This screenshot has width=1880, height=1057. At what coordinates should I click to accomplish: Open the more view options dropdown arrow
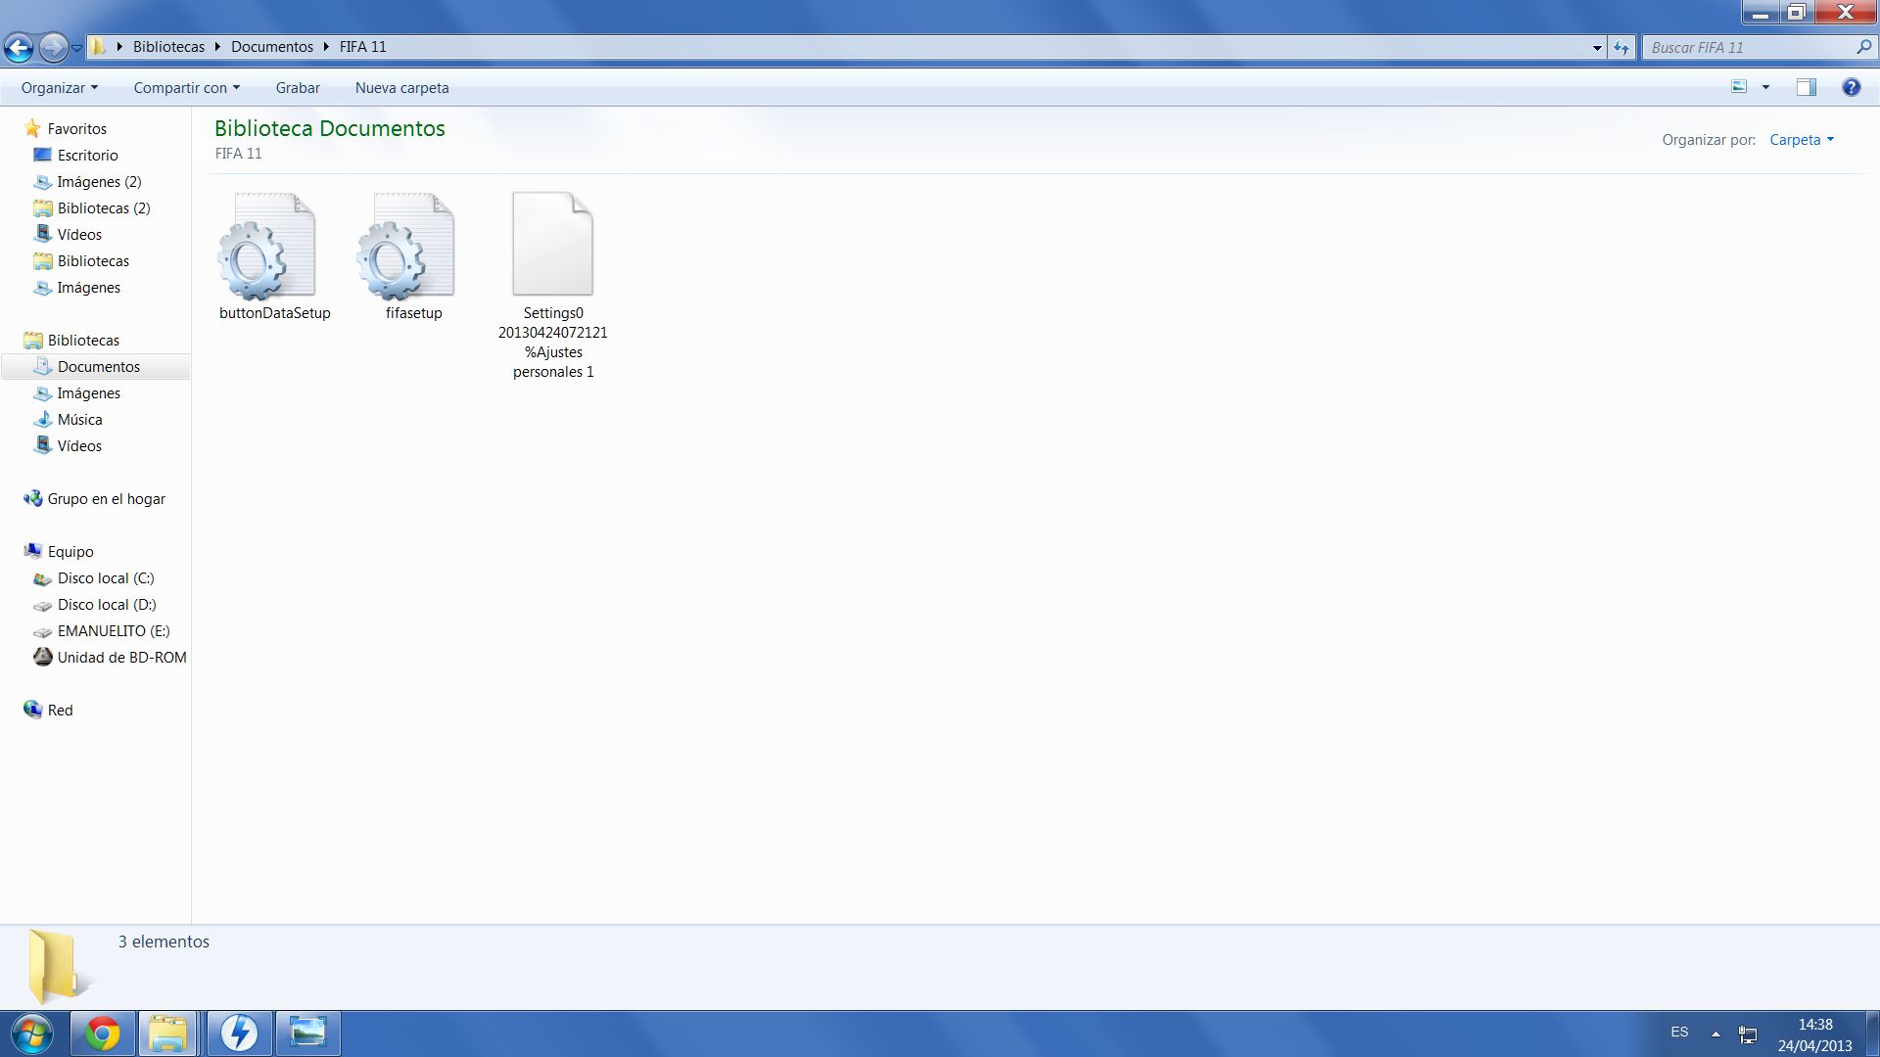click(1765, 87)
